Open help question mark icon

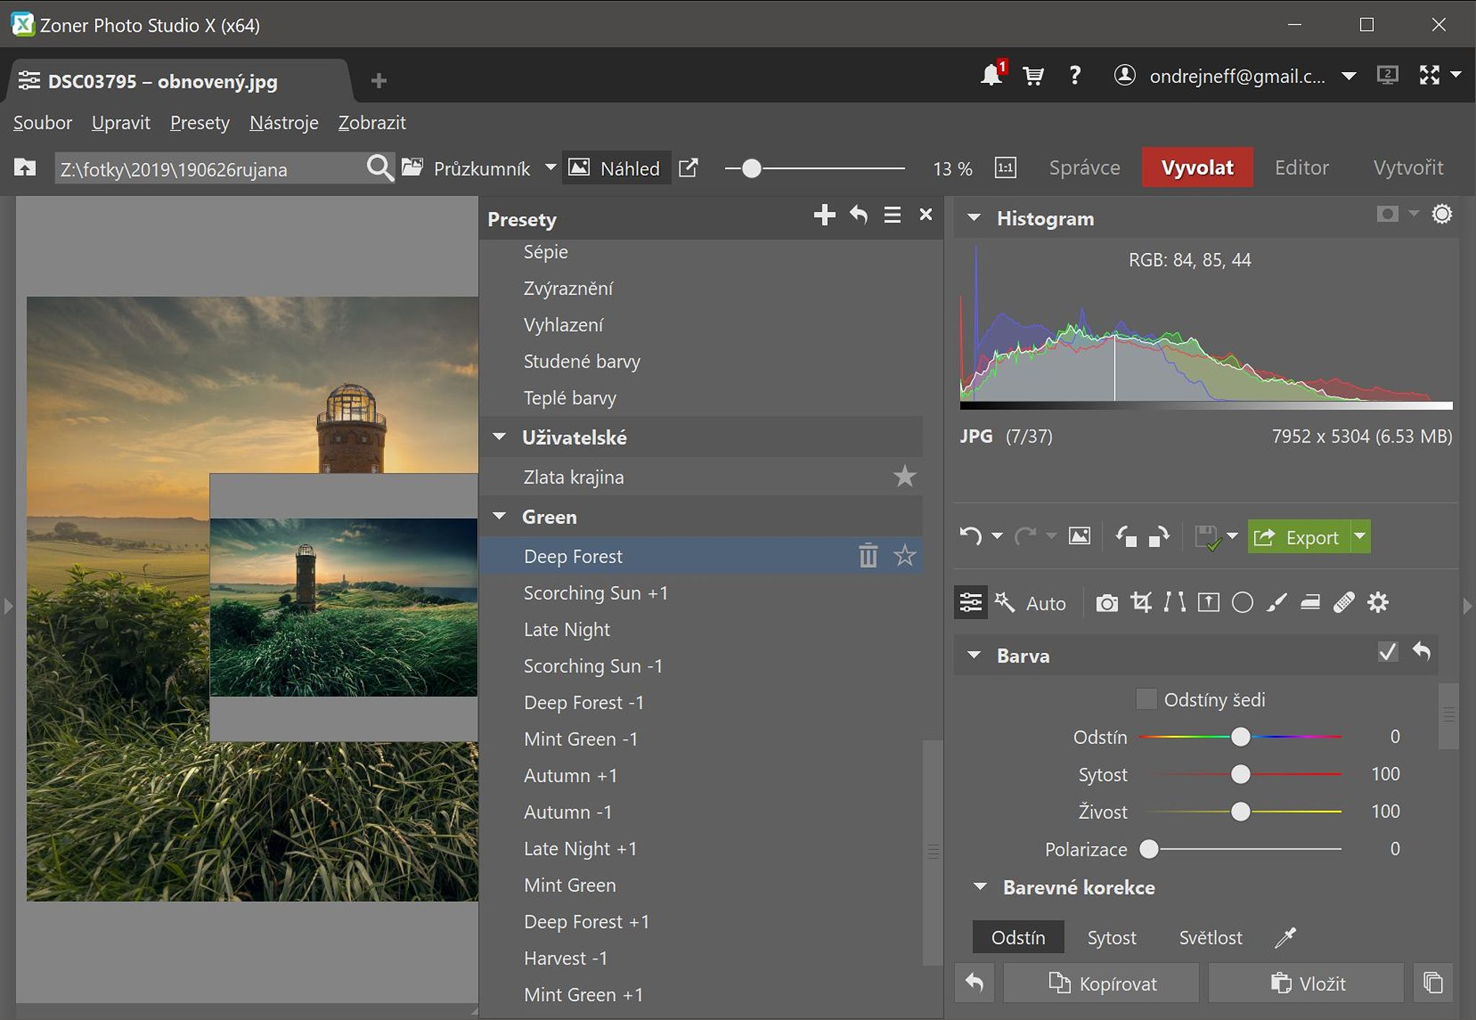1075,75
